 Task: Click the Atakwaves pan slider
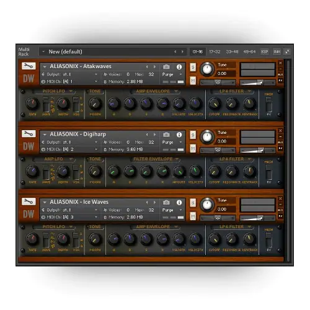point(218,82)
